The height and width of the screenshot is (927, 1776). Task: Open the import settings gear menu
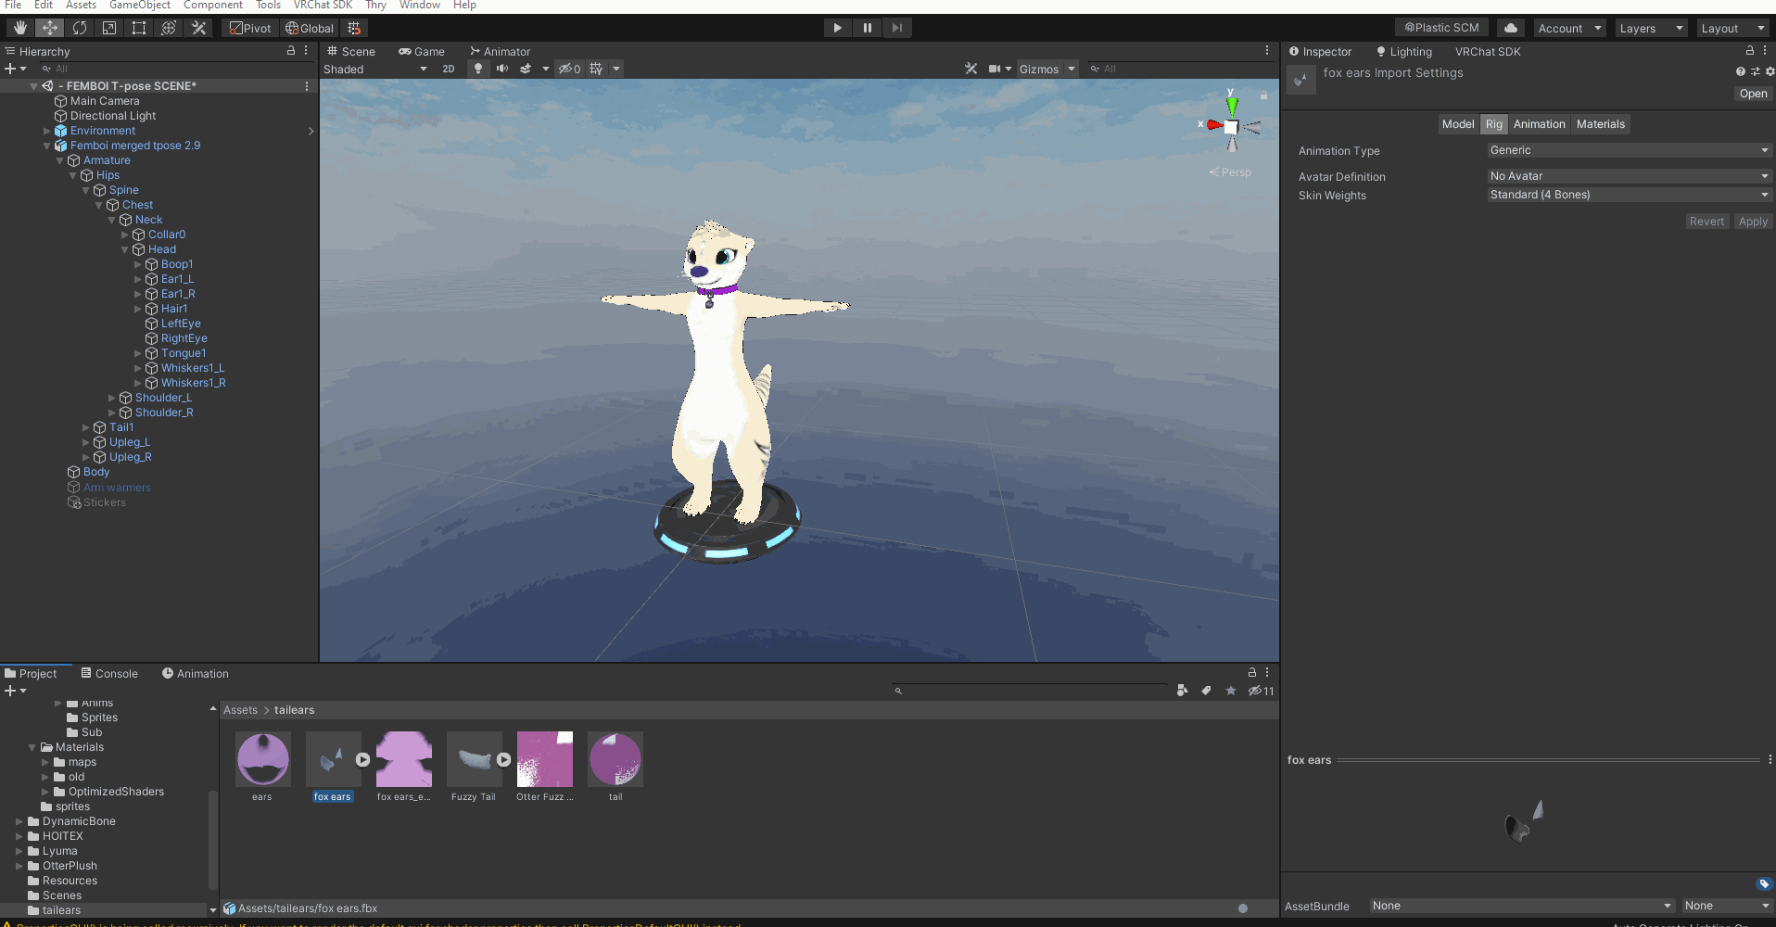[1770, 71]
